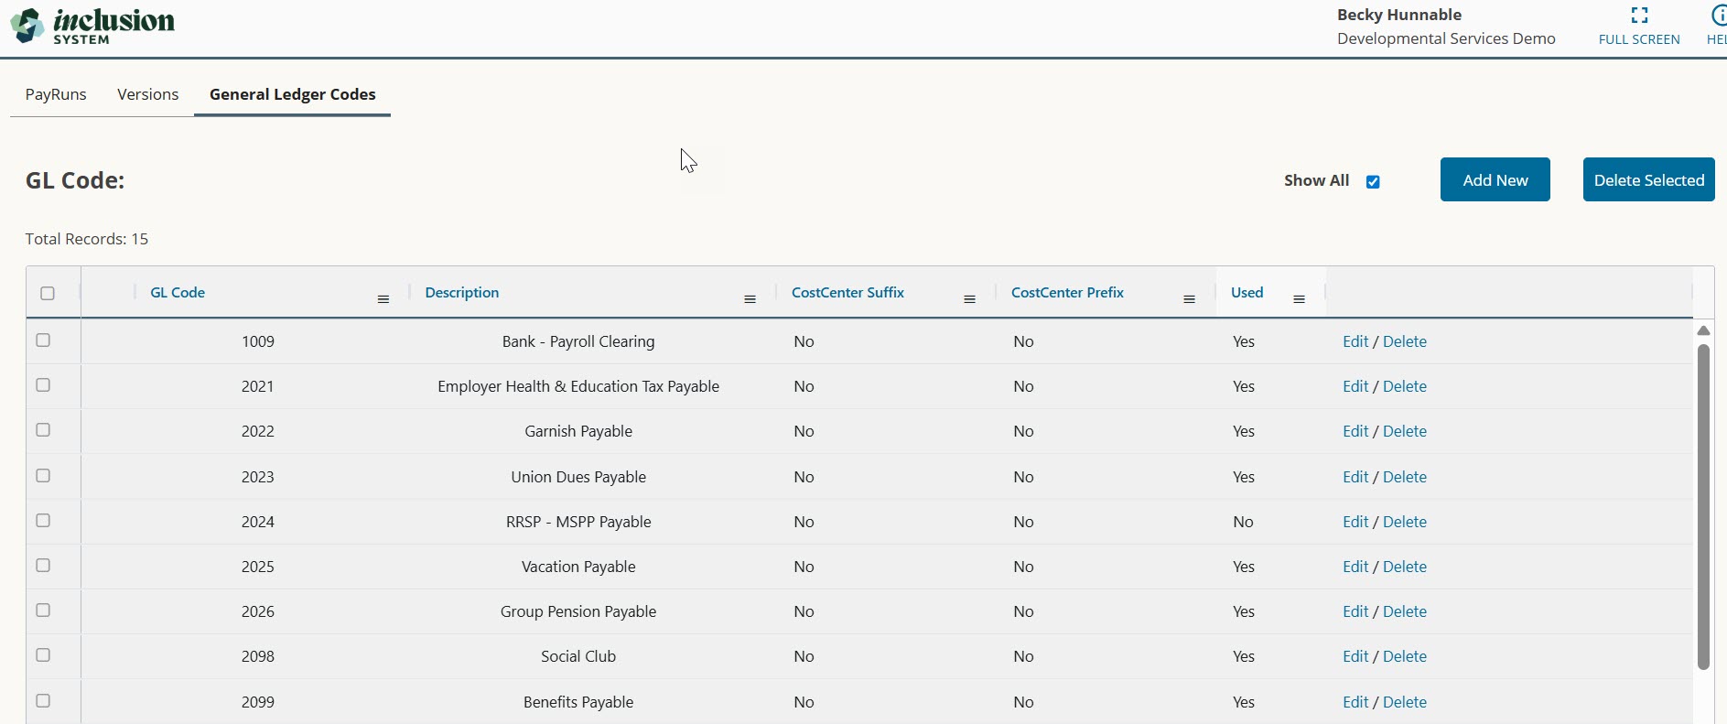This screenshot has width=1727, height=724.
Task: Edit the Garnish Payable entry
Action: [x=1355, y=431]
